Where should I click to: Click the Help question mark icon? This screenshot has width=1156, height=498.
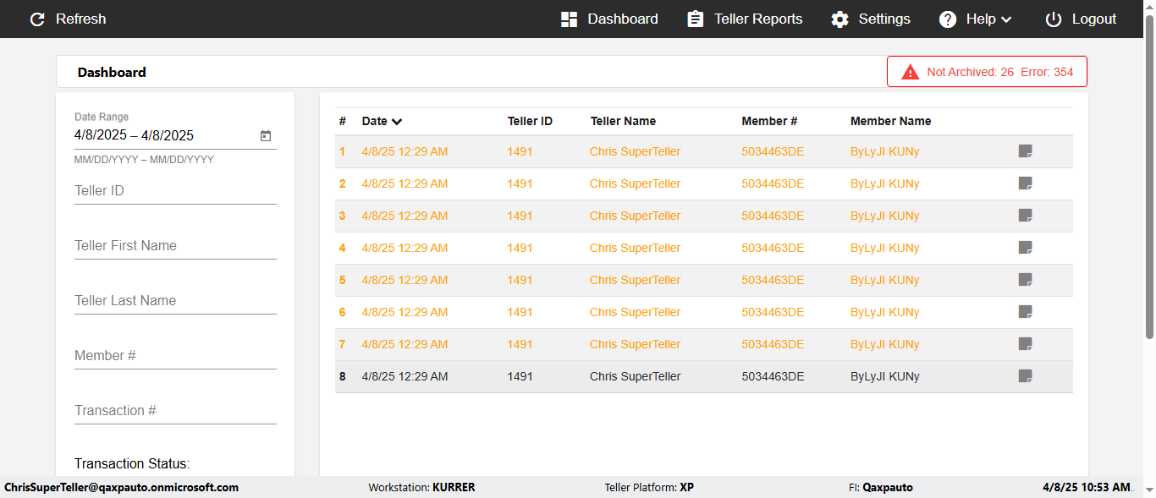click(x=948, y=19)
